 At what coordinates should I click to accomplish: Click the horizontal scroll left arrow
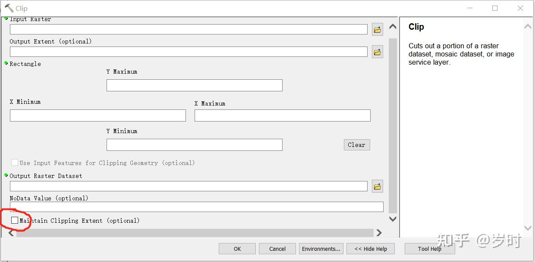point(11,233)
